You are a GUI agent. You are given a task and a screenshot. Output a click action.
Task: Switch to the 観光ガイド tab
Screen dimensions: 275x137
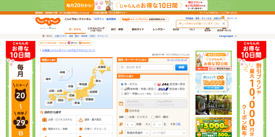tap(138, 29)
